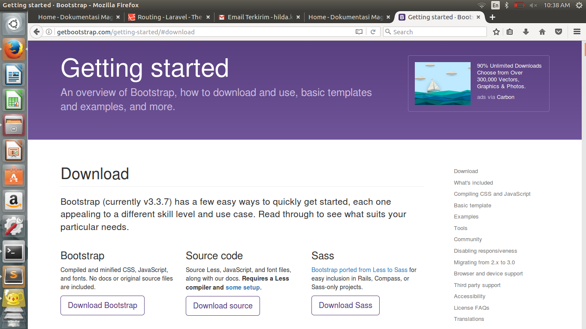The image size is (586, 329).
Task: Go to Browser and device support link
Action: (x=488, y=274)
